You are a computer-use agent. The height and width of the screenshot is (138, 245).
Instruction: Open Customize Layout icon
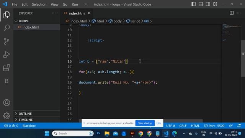coord(215,4)
